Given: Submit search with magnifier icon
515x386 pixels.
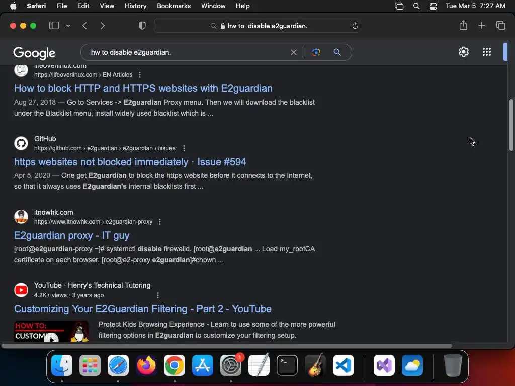Looking at the screenshot, I should click(337, 52).
